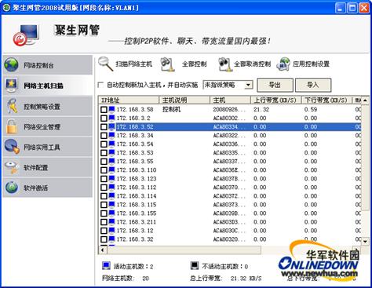Select row 172.168.3.12
The width and height of the screenshot is (372, 288).
[230, 231]
